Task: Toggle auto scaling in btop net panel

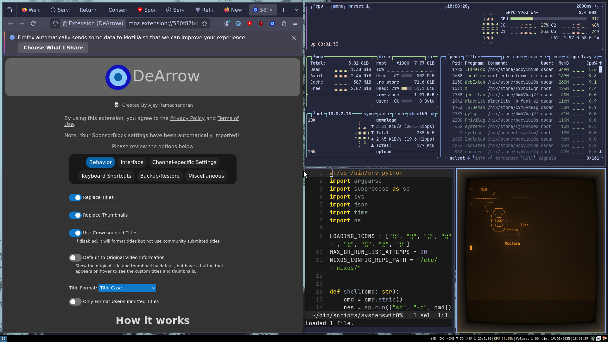Action: tap(384, 114)
